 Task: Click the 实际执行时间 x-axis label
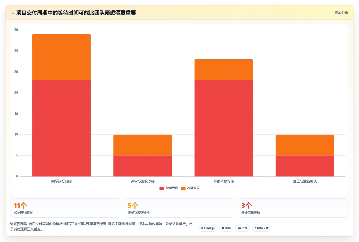tap(61, 181)
